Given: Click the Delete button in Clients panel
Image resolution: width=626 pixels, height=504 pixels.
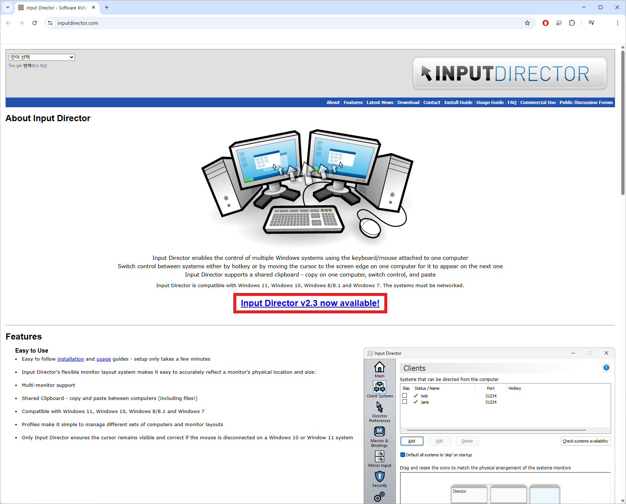Looking at the screenshot, I should tap(467, 441).
